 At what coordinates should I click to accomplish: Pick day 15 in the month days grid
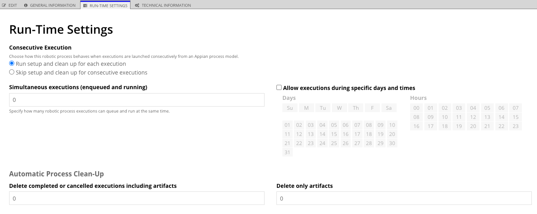coord(334,134)
